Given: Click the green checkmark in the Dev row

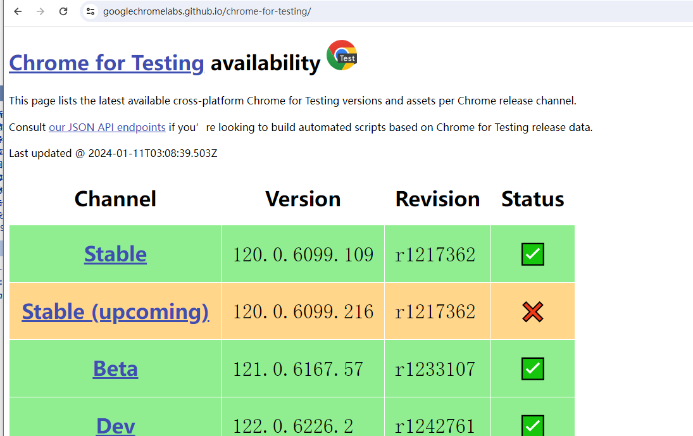Looking at the screenshot, I should (x=532, y=425).
